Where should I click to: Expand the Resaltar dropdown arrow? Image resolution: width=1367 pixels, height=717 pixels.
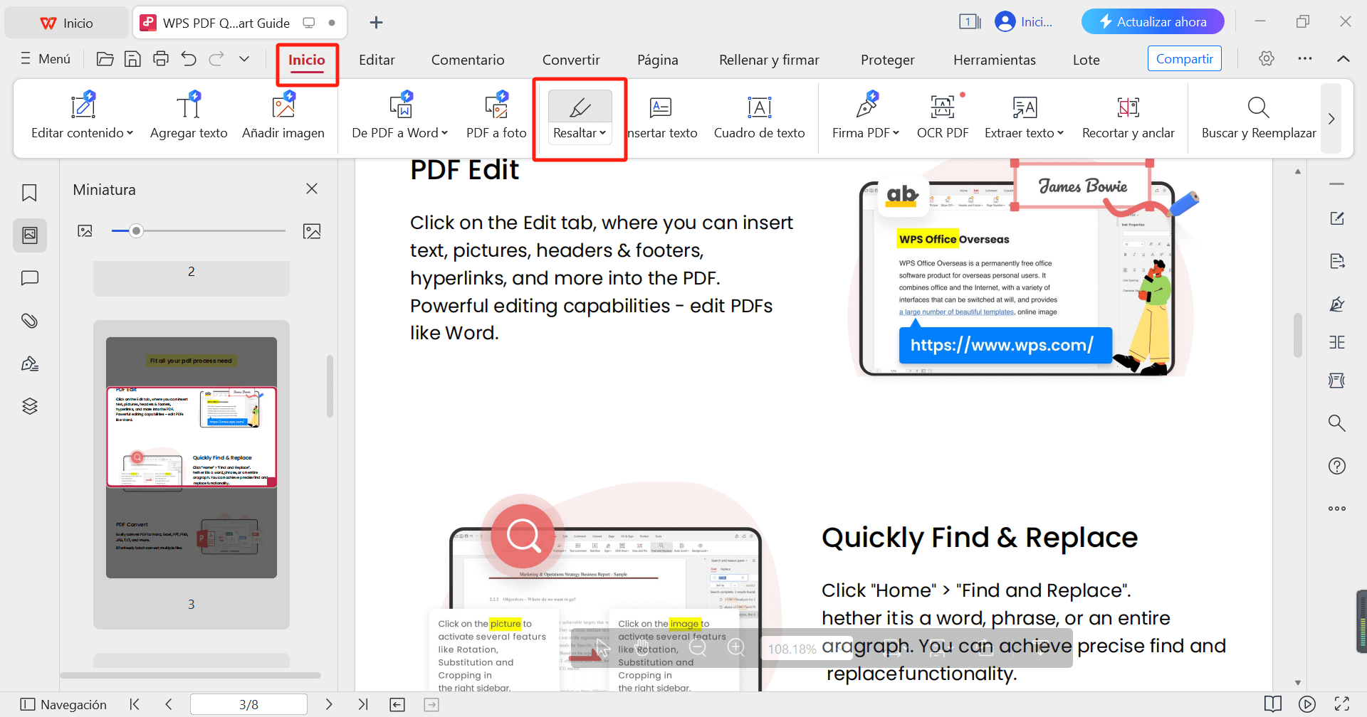point(603,133)
